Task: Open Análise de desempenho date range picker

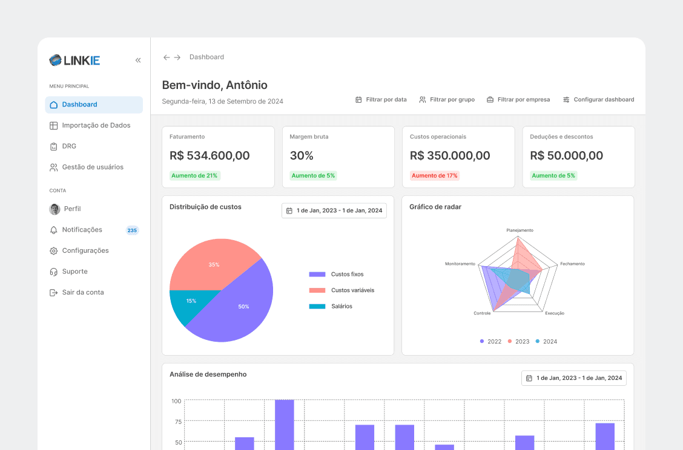Action: pos(573,378)
